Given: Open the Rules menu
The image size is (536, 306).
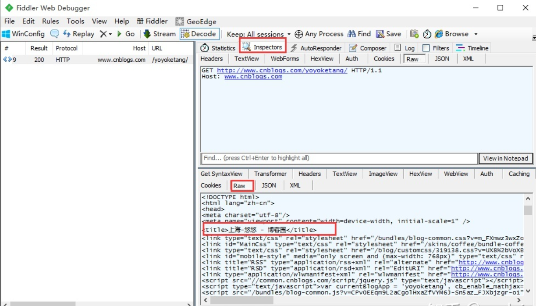Looking at the screenshot, I should 50,21.
